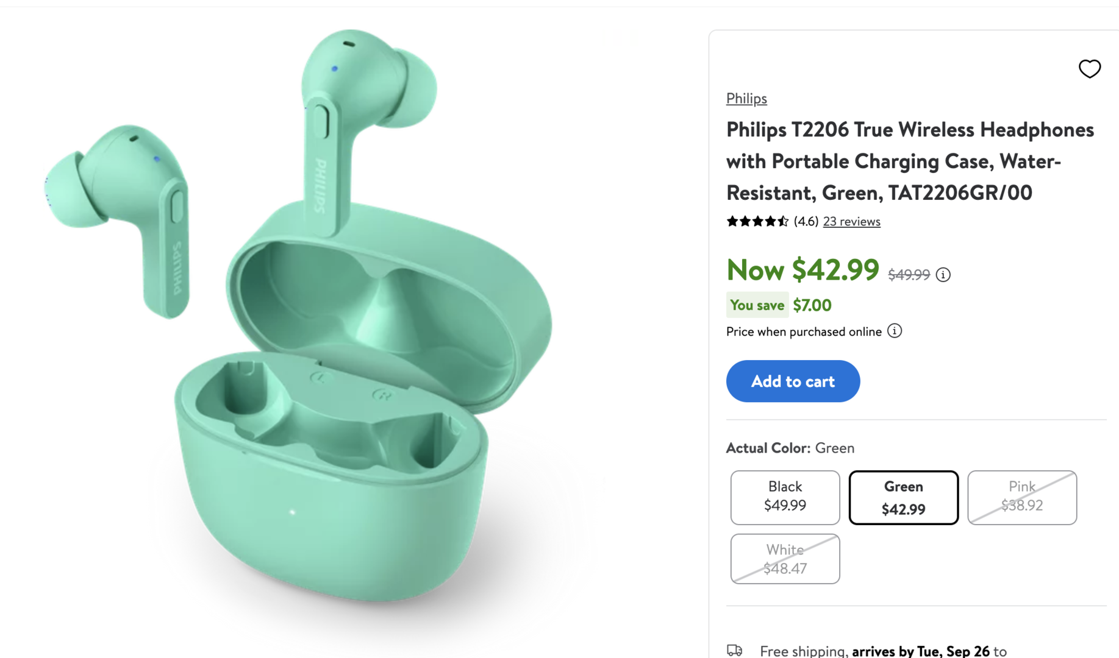Click the crossed-out $49.99 original price

coord(909,275)
